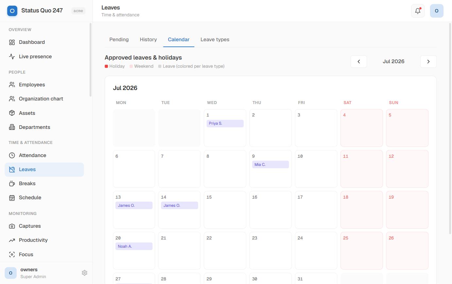Click the 'Time & attendance' subtitle in header
The width and height of the screenshot is (452, 284).
[120, 15]
